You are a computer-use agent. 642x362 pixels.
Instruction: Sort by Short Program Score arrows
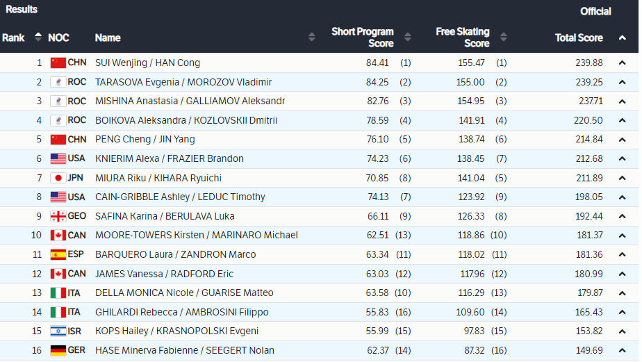407,38
